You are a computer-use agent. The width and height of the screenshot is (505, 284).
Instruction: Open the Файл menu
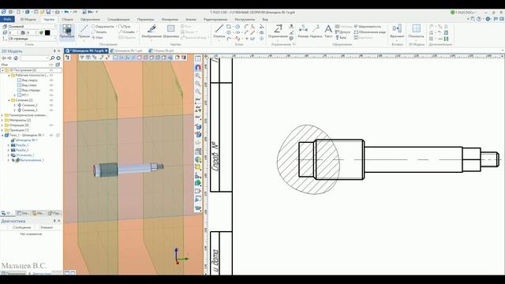click(7, 19)
